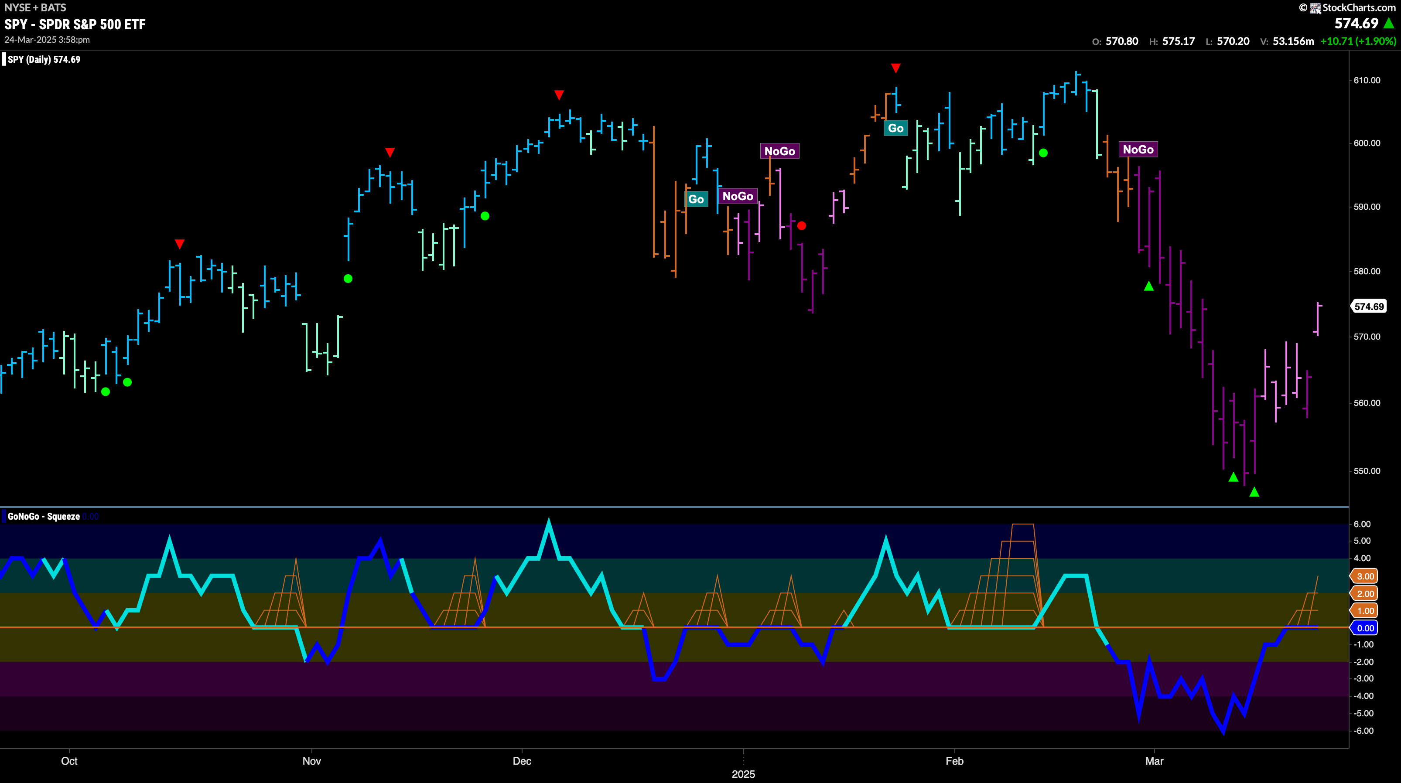This screenshot has width=1401, height=783.
Task: Click the red down-triangle above the November peak
Action: [390, 152]
